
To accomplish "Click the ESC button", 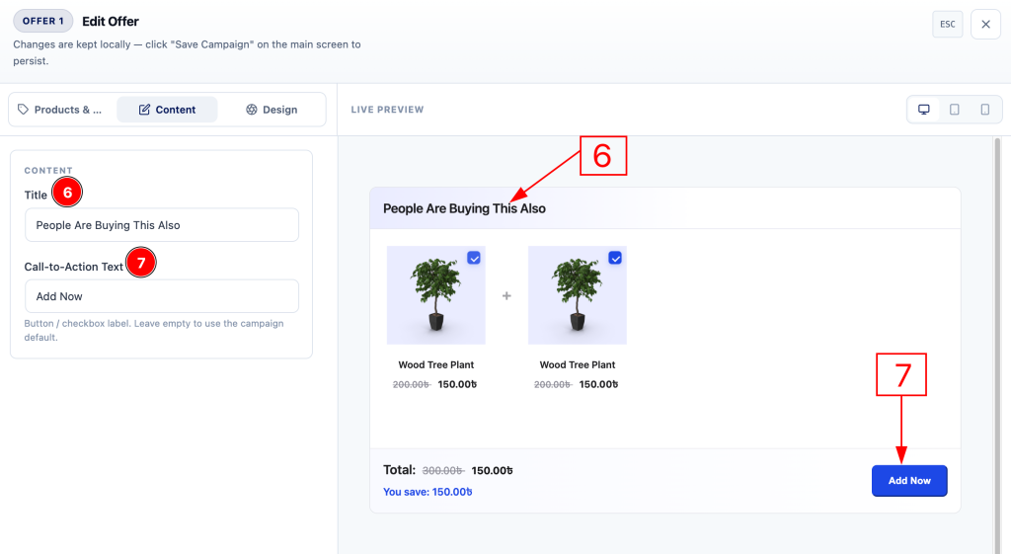I will 947,25.
